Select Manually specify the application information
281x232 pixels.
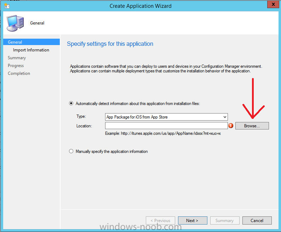[x=71, y=151]
